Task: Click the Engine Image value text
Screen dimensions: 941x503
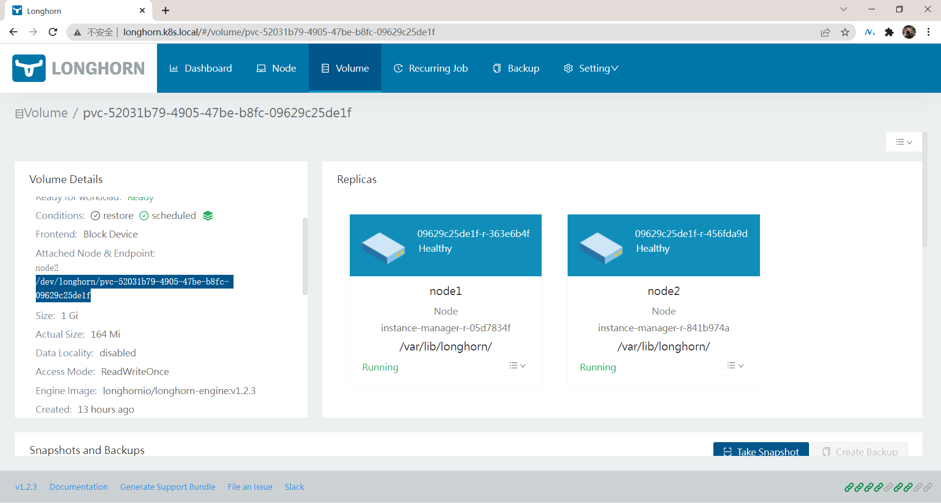Action: point(179,391)
